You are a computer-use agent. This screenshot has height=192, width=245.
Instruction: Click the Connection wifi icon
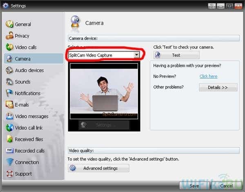pyautogui.click(x=9, y=162)
